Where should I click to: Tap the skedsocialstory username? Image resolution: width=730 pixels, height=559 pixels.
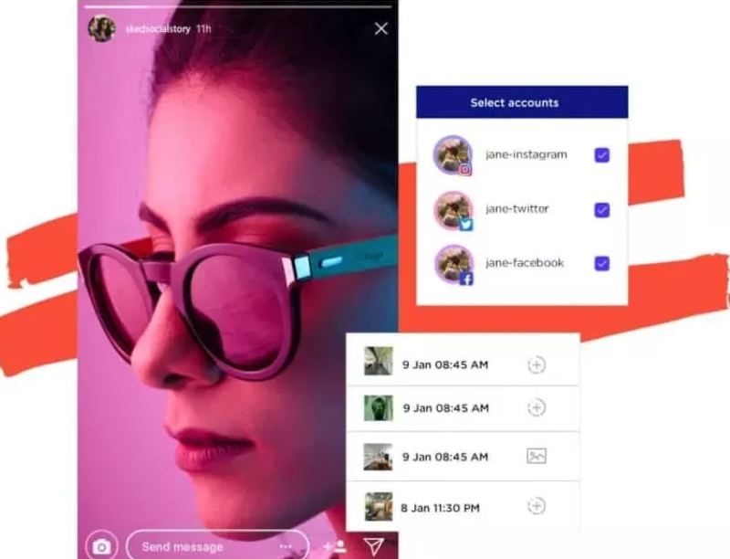coord(158,29)
